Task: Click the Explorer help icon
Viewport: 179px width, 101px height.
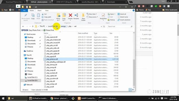Action: [133, 10]
